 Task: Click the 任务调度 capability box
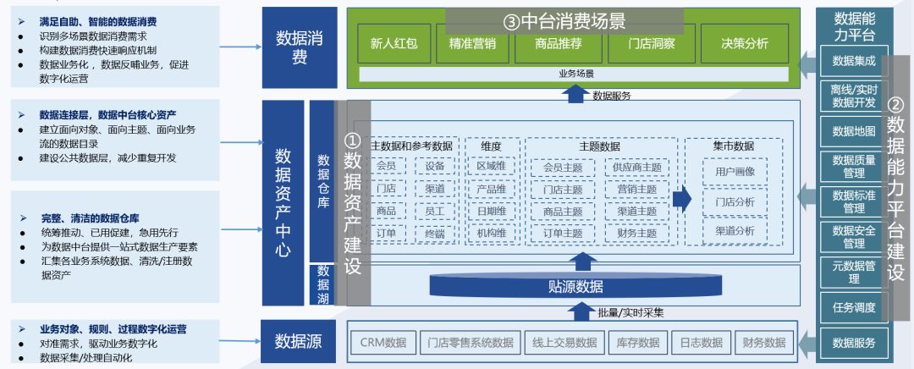point(854,307)
